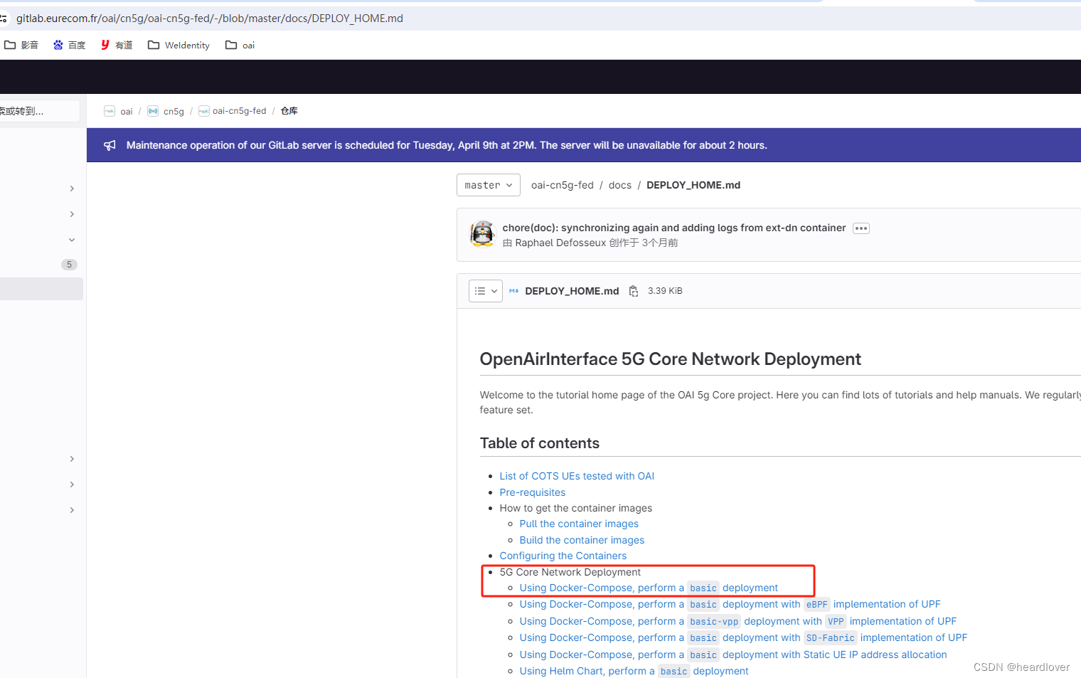Open the Pre-requisites link

[532, 492]
